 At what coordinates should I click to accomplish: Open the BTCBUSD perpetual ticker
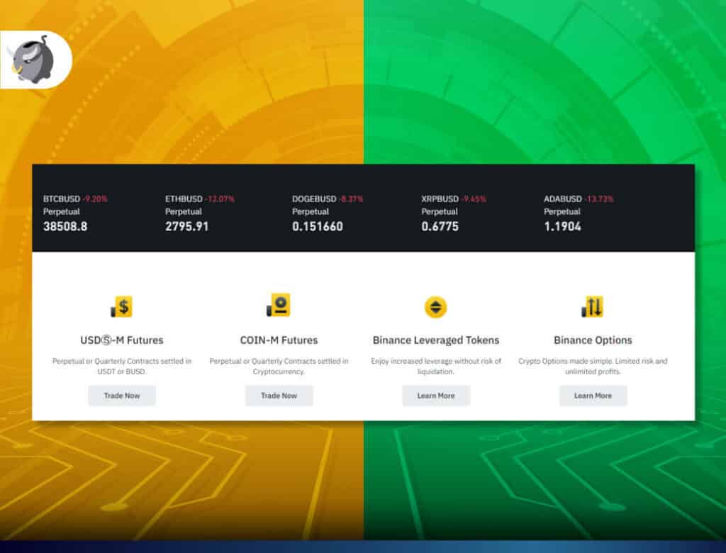pos(75,213)
